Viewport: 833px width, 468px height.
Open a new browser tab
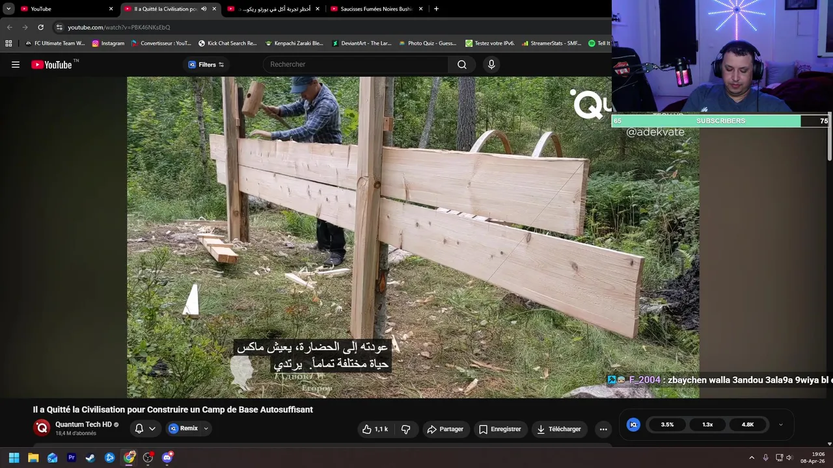(x=436, y=9)
